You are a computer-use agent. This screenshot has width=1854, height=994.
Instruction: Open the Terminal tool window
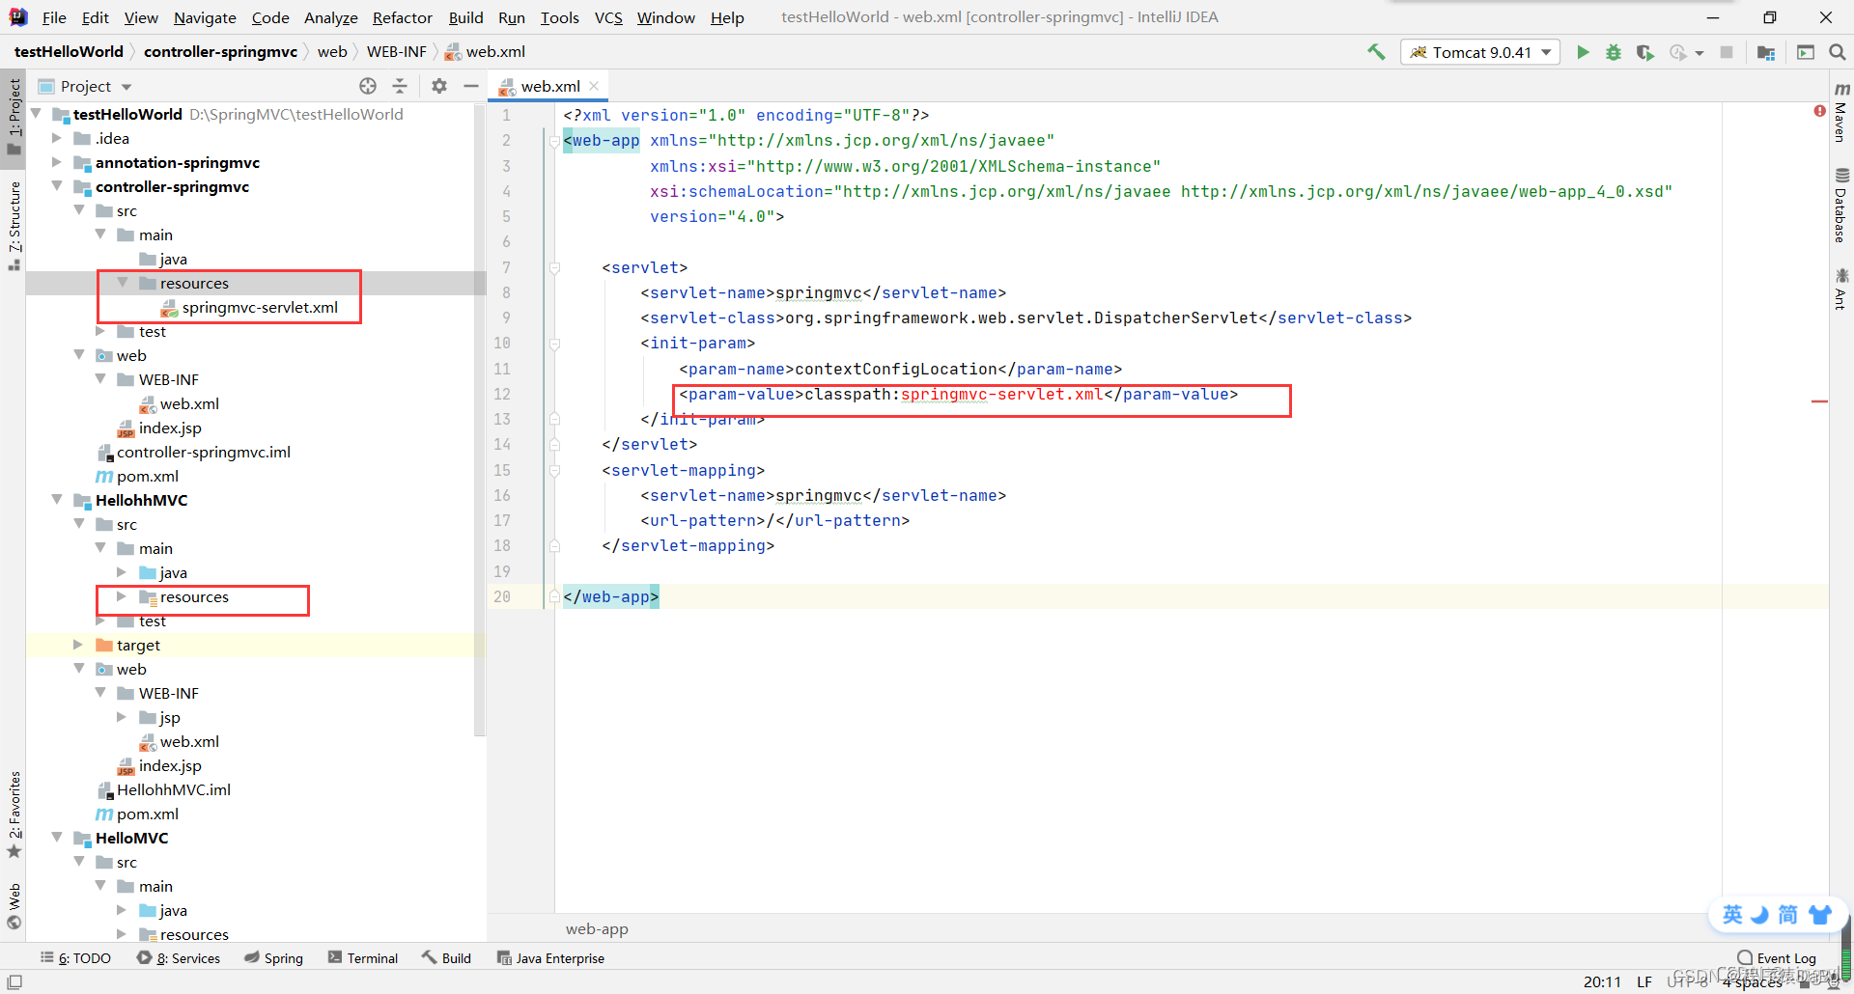point(363,958)
